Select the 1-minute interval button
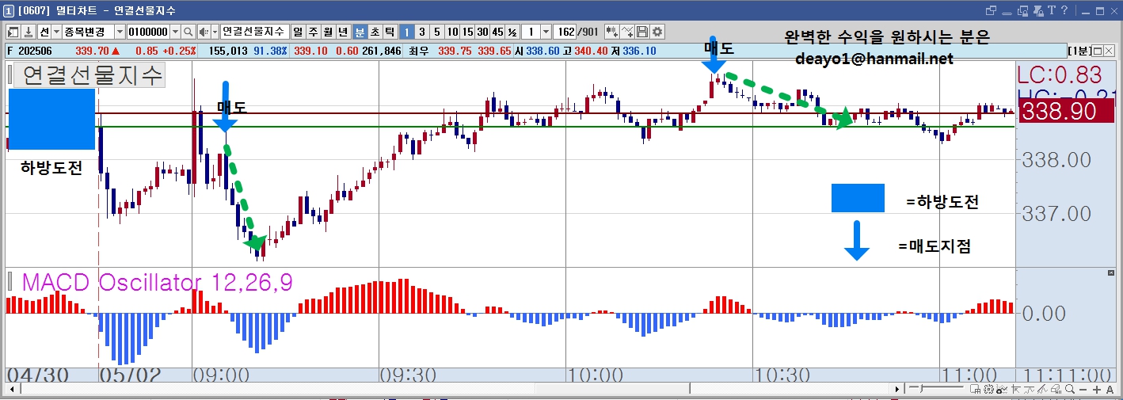Image resolution: width=1123 pixels, height=400 pixels. (x=406, y=32)
